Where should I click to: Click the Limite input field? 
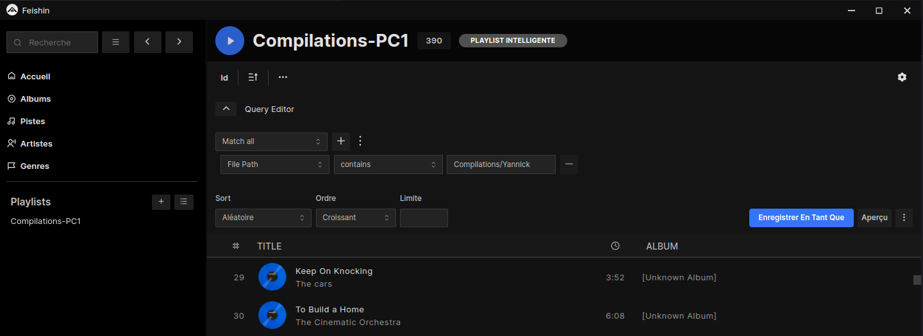424,218
